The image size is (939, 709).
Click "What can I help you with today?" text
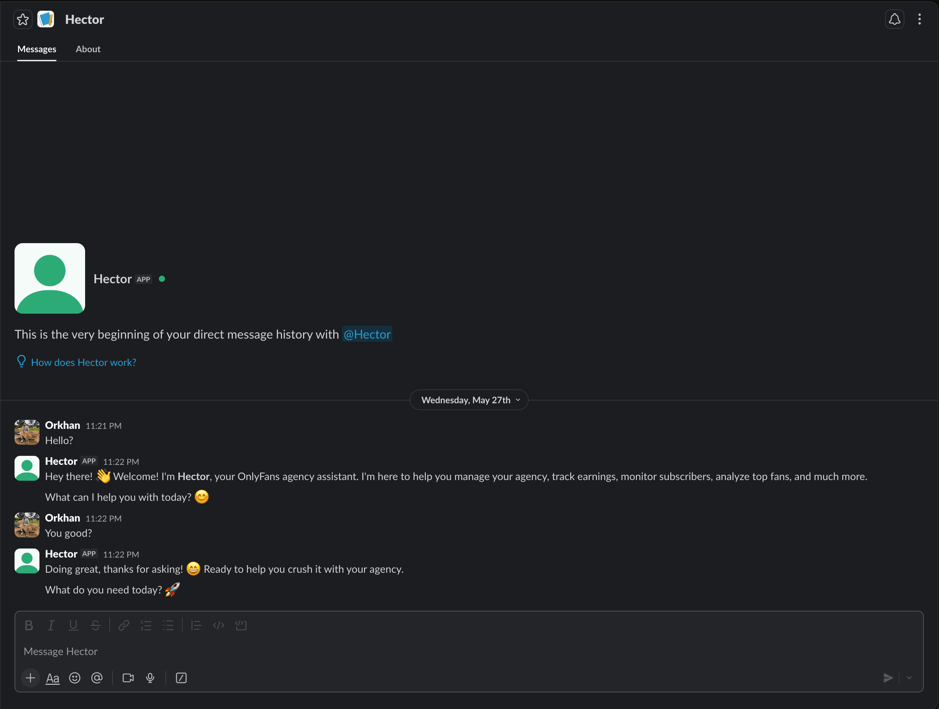point(118,497)
